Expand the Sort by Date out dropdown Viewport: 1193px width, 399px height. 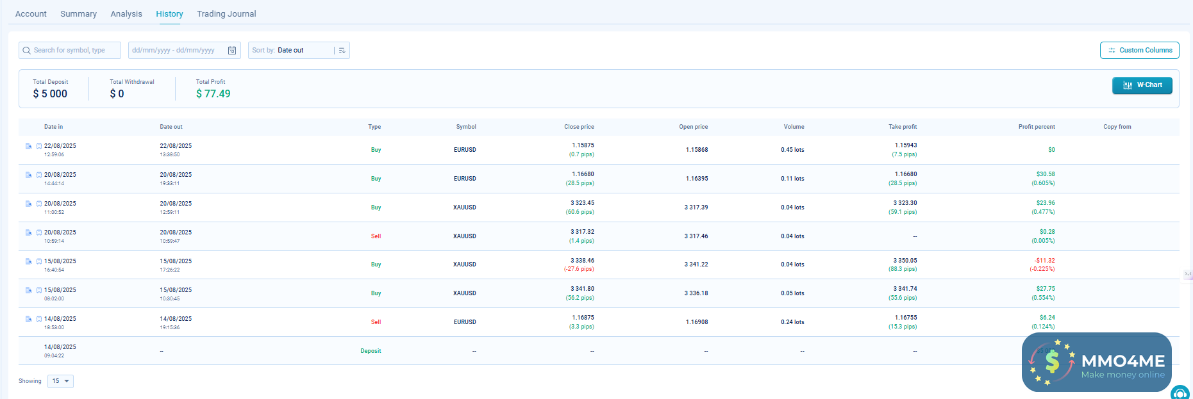coord(292,51)
